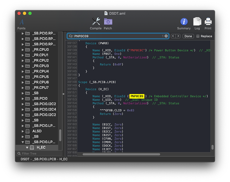The height and width of the screenshot is (182, 230).
Task: Click the horizontal code scrollbar
Action: pos(121,154)
